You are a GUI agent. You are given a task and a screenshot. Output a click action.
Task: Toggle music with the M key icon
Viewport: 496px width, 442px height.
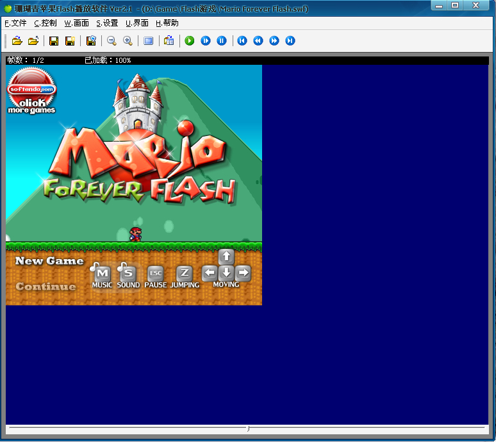tap(102, 273)
